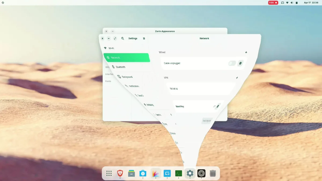Viewport: 322px width, 181px height.
Task: Open the Files manager in dock
Action: pos(131,173)
